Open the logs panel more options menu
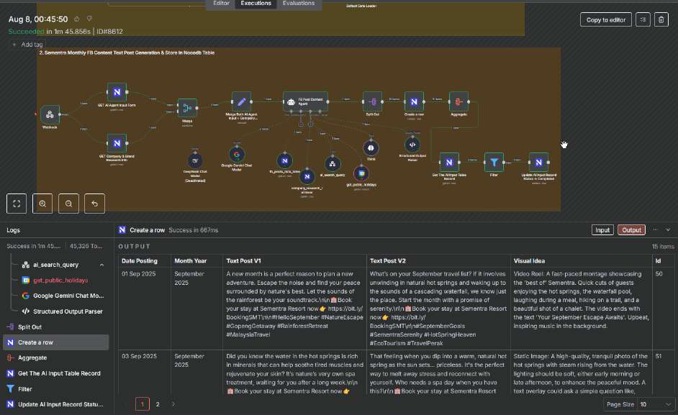Viewport: 678px width, 415px height. tap(656, 230)
